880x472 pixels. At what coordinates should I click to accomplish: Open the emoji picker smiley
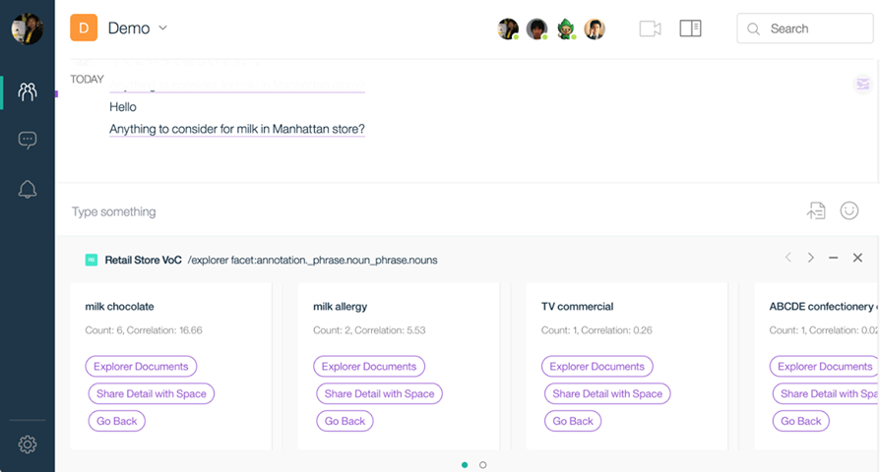(849, 210)
